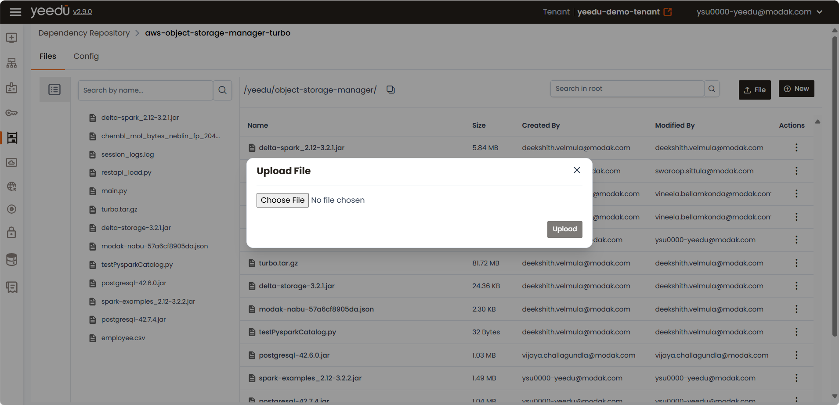Open the hamburger navigation menu
The height and width of the screenshot is (405, 839).
(15, 12)
